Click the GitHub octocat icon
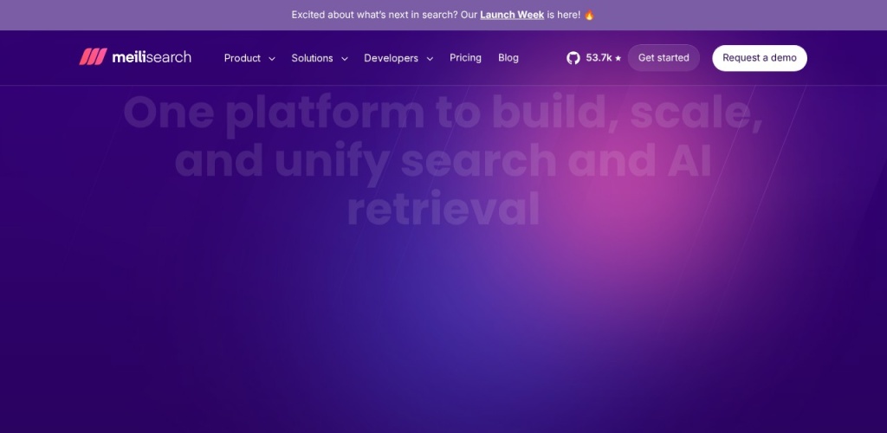 coord(573,58)
